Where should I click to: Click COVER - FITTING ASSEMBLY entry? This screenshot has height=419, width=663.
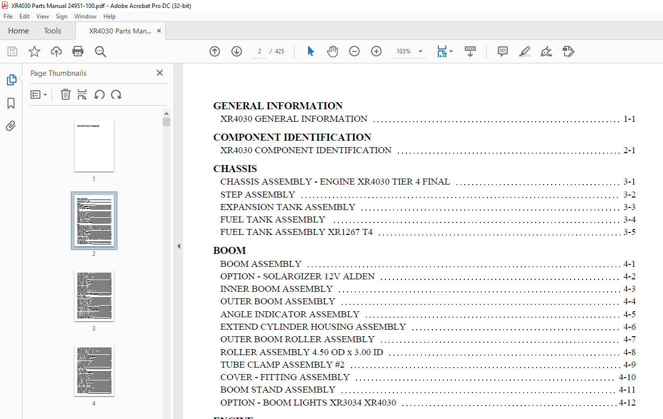[x=285, y=377]
